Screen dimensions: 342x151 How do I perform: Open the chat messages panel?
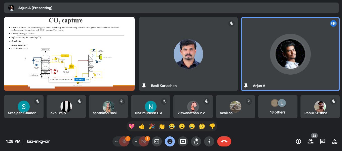click(x=323, y=141)
